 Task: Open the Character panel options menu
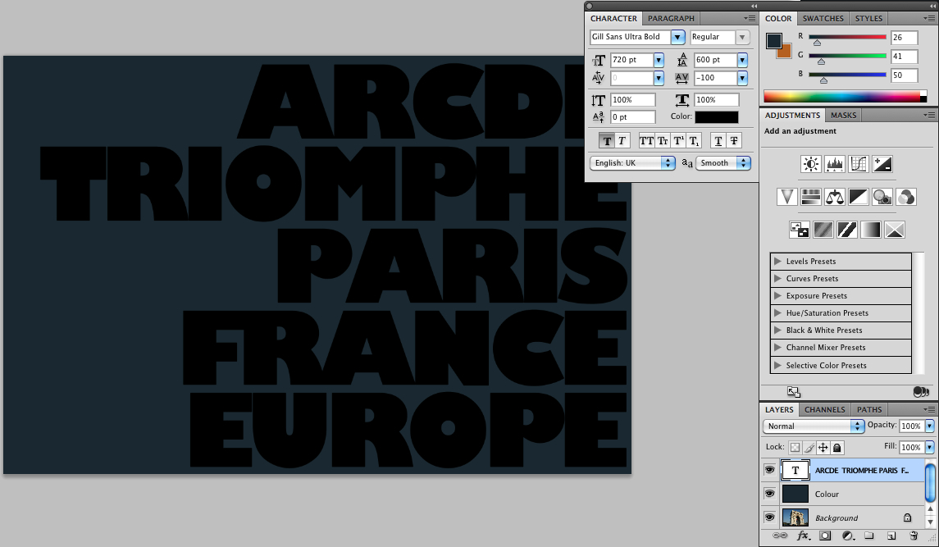pyautogui.click(x=750, y=19)
